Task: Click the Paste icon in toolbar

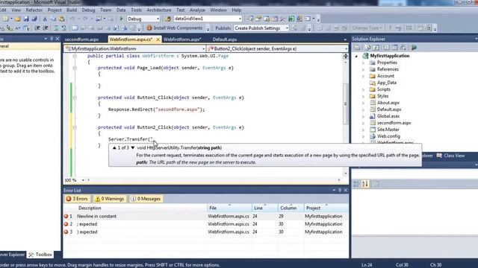Action: click(x=61, y=19)
